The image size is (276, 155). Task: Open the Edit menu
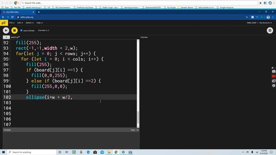tap(20, 23)
